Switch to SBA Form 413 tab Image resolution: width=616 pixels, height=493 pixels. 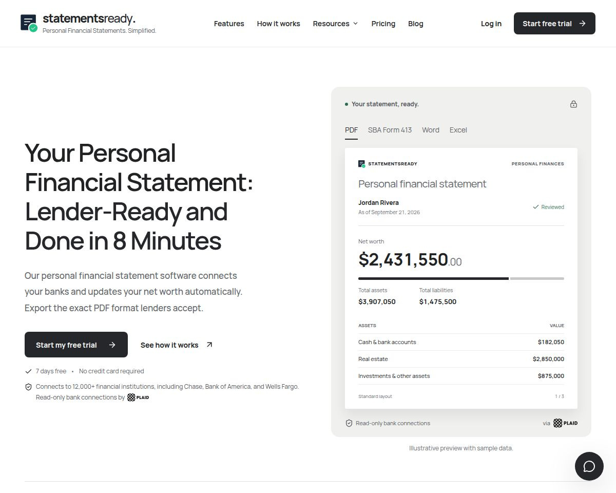tap(390, 130)
